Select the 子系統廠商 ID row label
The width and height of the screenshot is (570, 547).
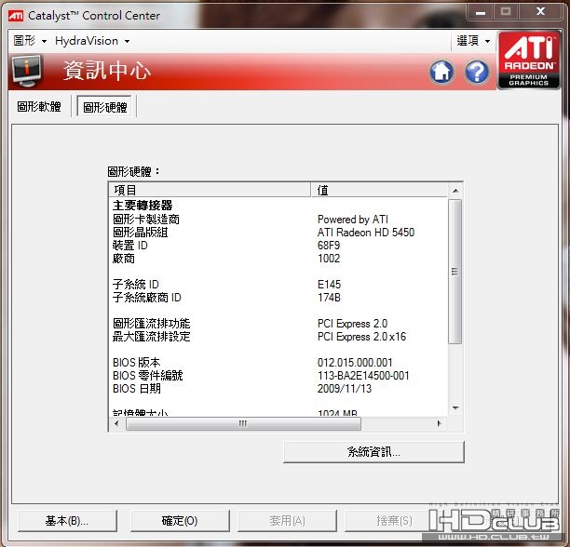(x=147, y=298)
